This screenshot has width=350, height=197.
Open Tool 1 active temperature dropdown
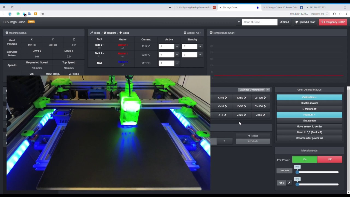177,55
